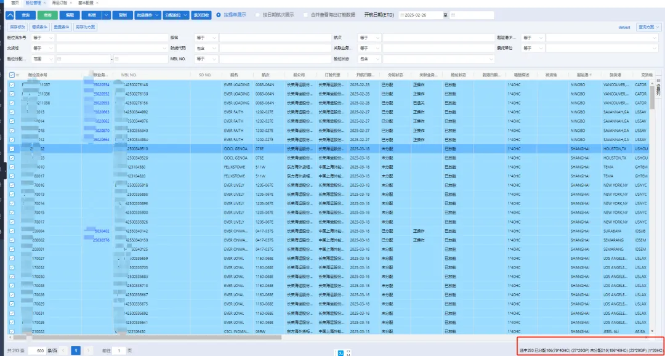Image resolution: width=665 pixels, height=356 pixels.
Task: Open the ETD start date calendar picker
Action: click(x=403, y=15)
